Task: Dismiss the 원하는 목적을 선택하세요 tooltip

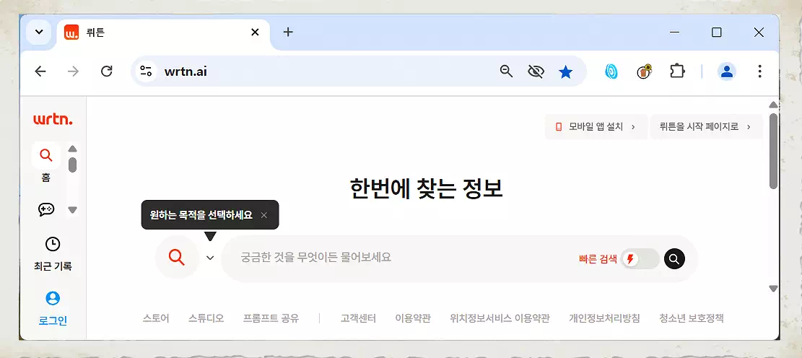Action: 264,215
